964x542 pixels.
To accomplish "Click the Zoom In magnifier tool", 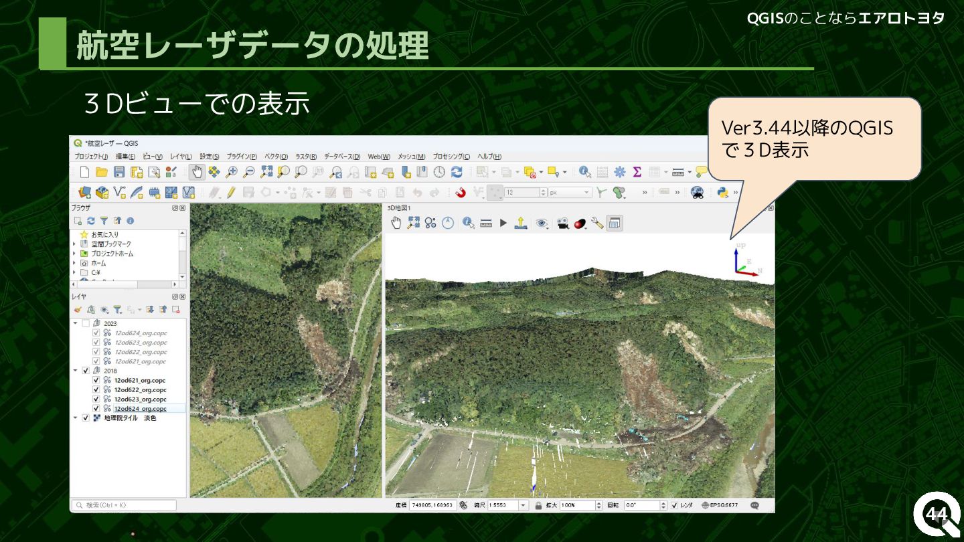I will click(x=232, y=172).
